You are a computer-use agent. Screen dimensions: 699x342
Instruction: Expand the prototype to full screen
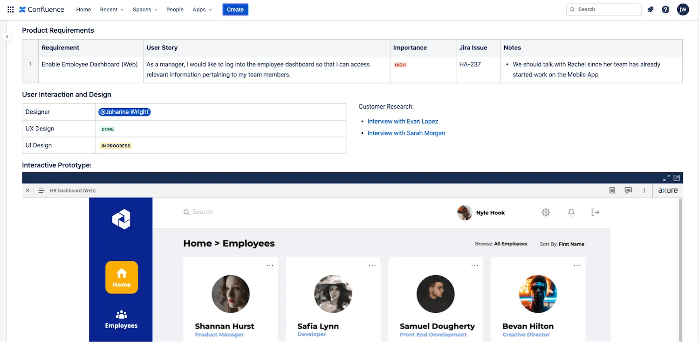coord(666,178)
